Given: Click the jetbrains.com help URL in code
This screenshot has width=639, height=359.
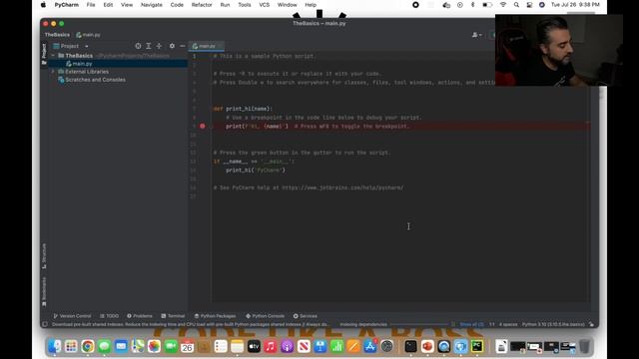Looking at the screenshot, I should (x=342, y=187).
